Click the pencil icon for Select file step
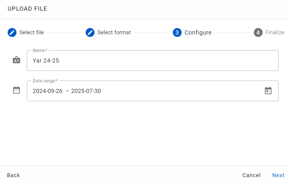 [12, 32]
